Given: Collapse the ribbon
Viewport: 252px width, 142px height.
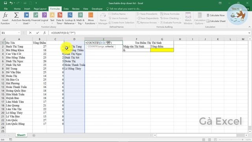Looking at the screenshot, I should [249, 27].
